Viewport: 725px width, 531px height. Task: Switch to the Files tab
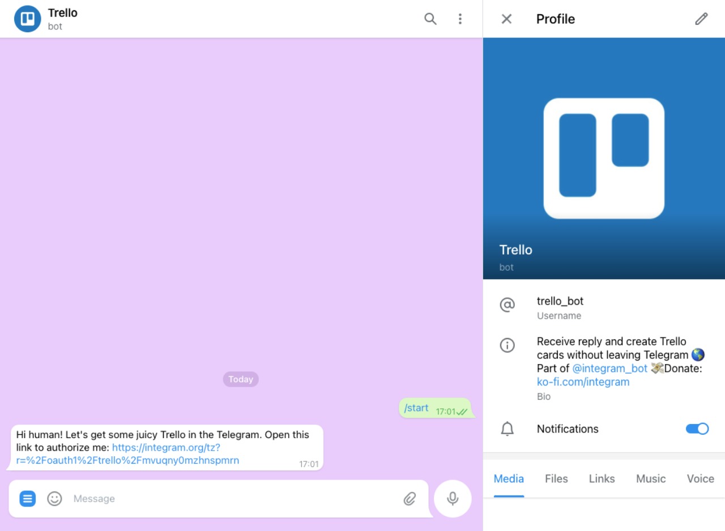click(x=556, y=479)
